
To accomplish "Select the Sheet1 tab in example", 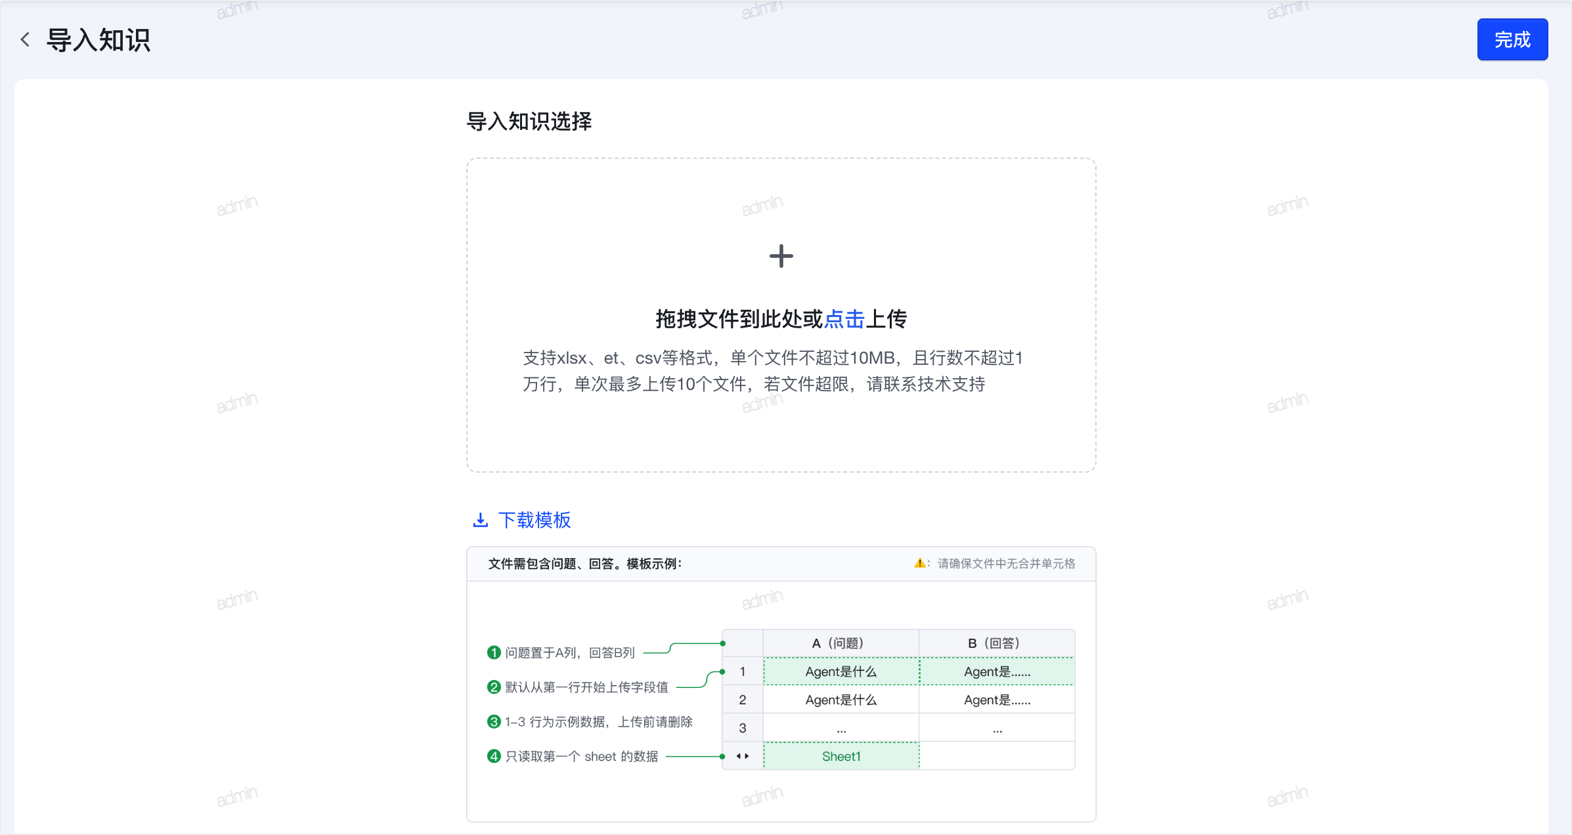I will (x=841, y=756).
